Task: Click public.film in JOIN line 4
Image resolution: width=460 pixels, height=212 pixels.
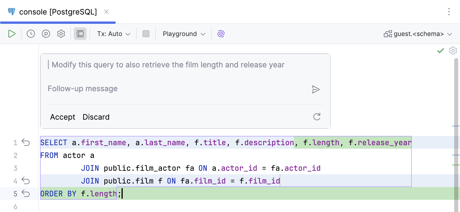Action: 129,181
